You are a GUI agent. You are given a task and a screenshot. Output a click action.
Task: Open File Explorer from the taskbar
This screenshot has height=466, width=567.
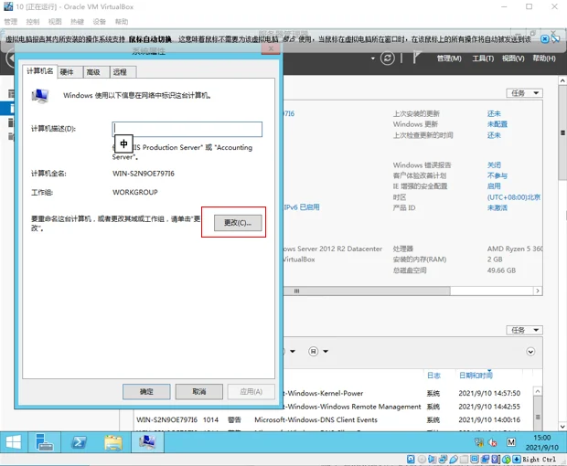(x=113, y=442)
